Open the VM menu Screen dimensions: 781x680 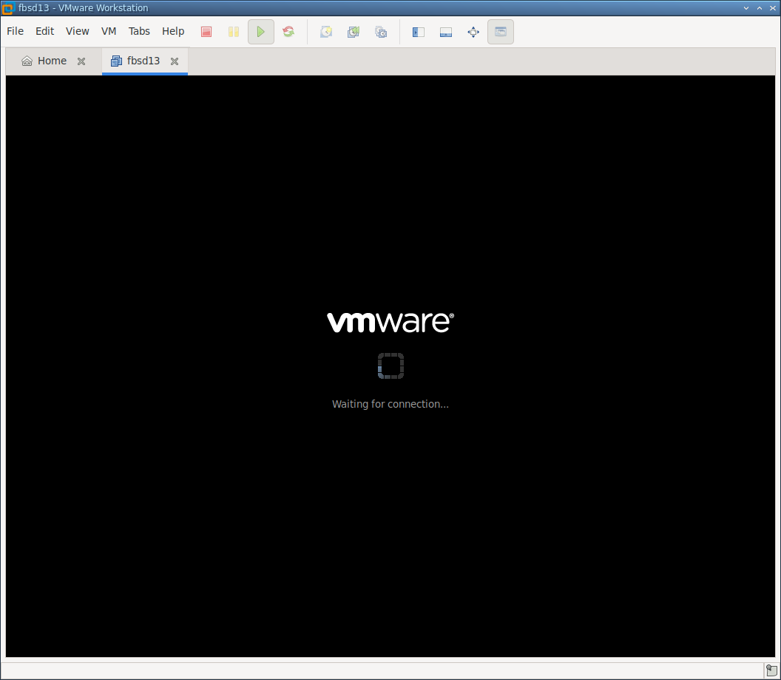[x=109, y=31]
